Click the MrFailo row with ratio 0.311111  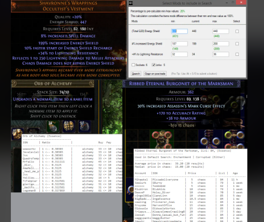coord(72,162)
